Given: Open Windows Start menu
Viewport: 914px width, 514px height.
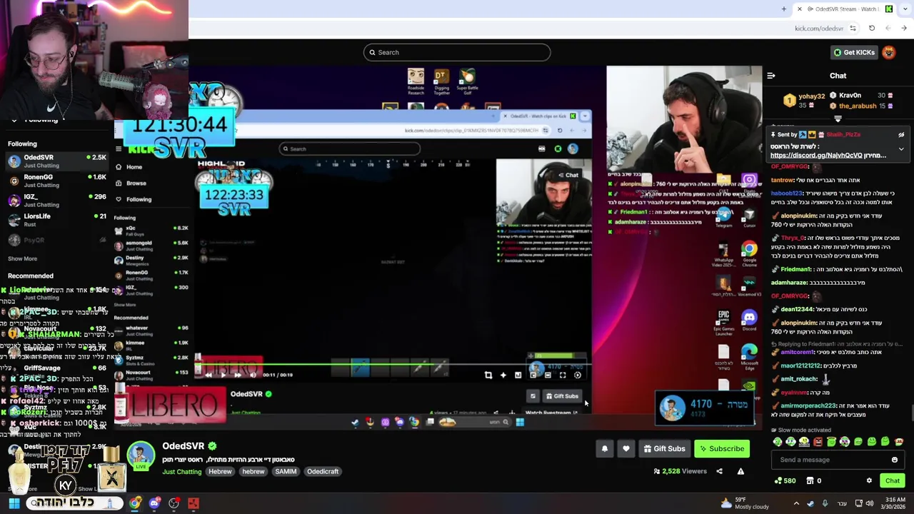Looking at the screenshot, I should [x=14, y=503].
